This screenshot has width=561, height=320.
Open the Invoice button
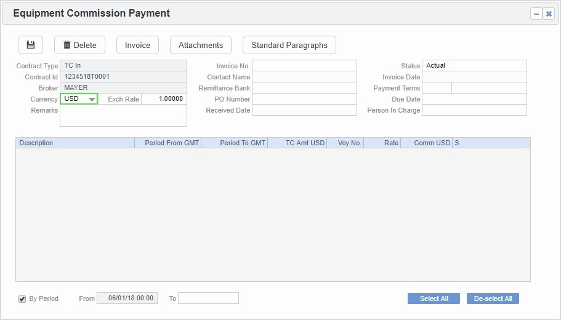point(137,45)
